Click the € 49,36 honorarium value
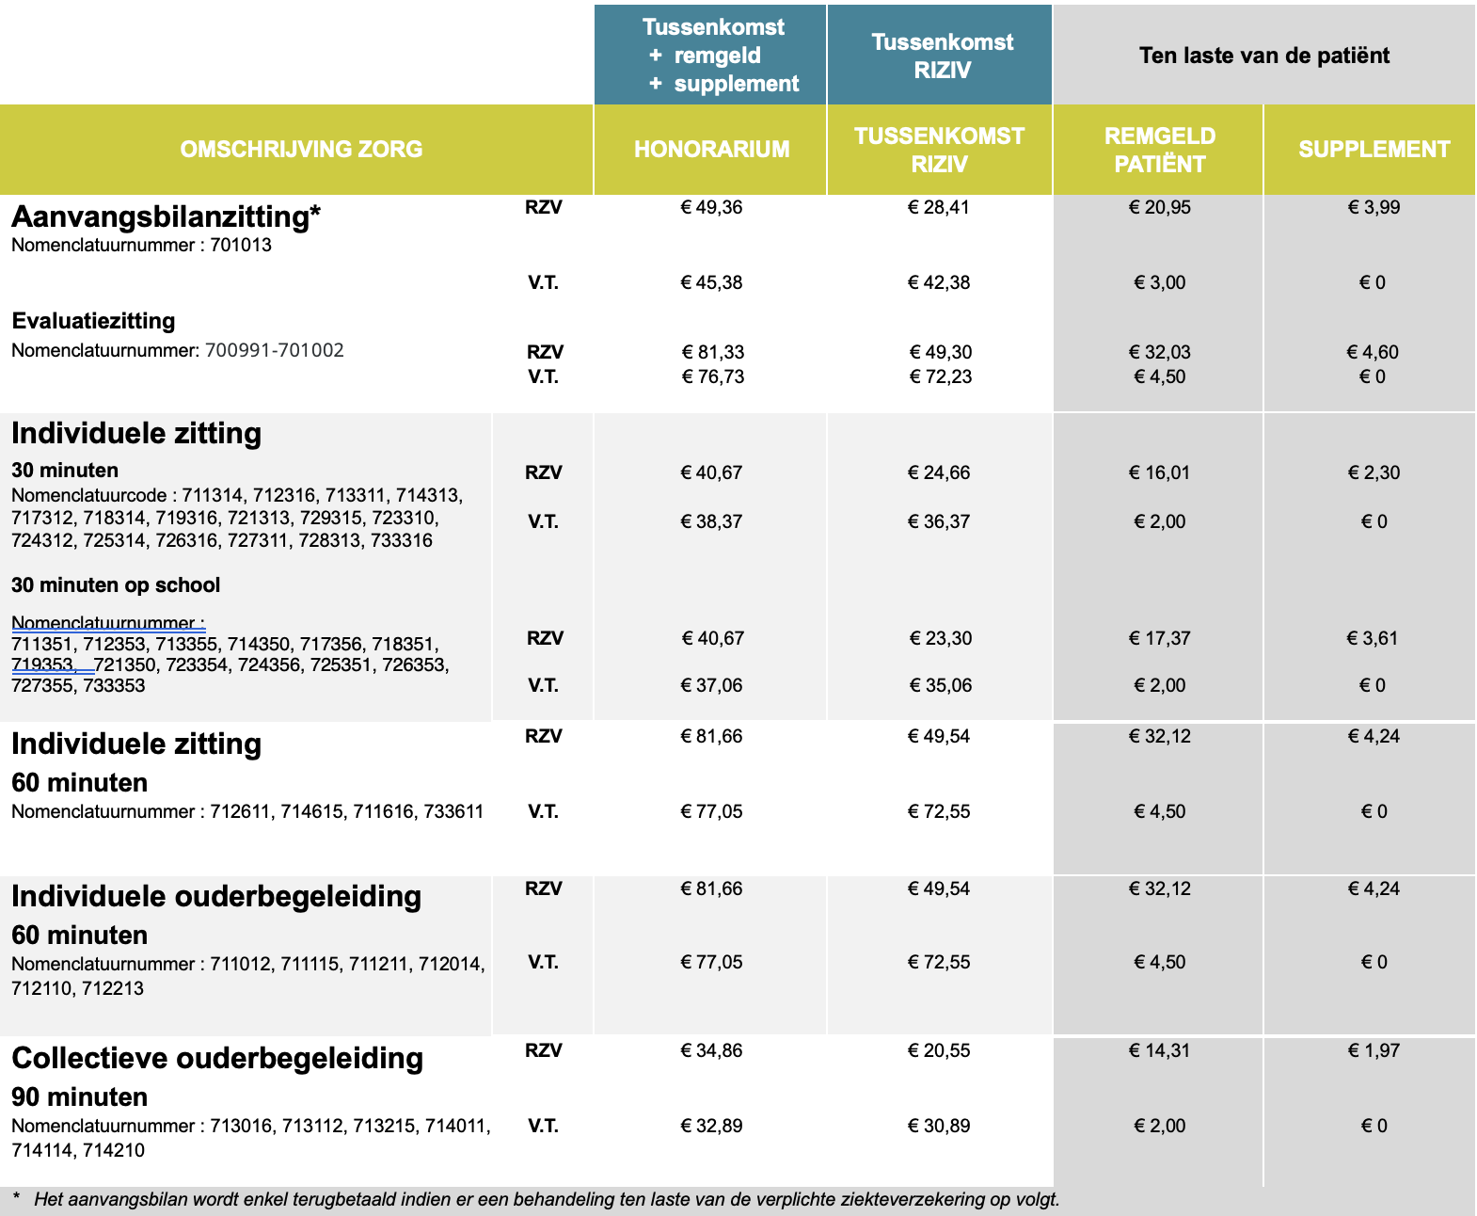Image resolution: width=1477 pixels, height=1216 pixels. click(x=711, y=208)
